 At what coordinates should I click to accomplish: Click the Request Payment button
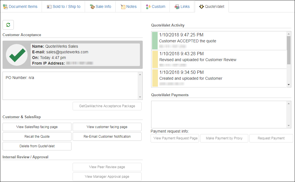pos(271,138)
